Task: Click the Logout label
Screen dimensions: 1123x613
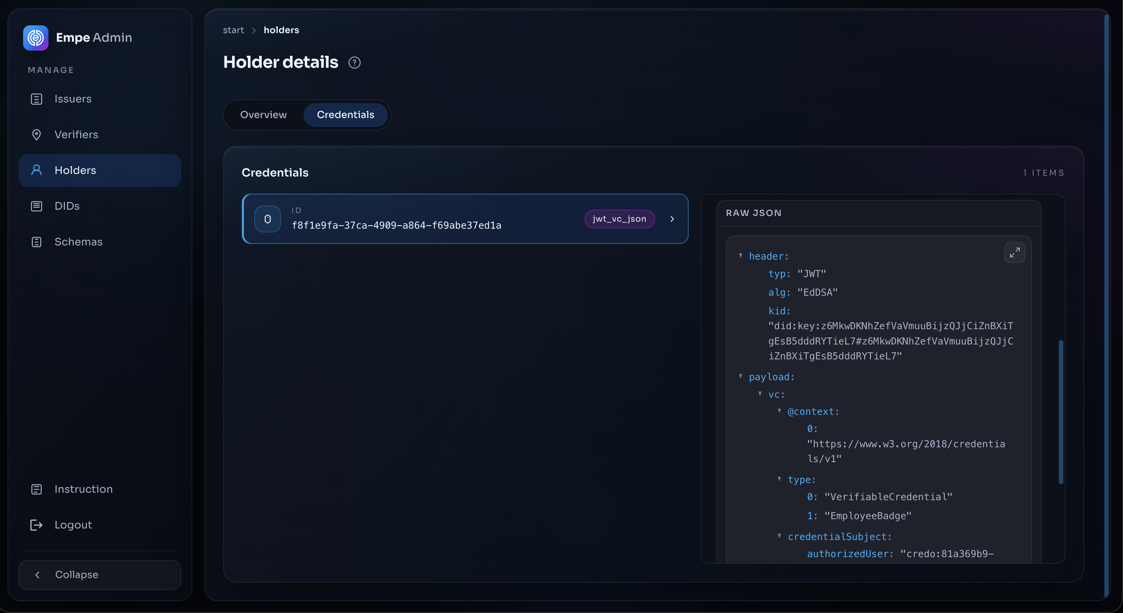Action: [x=73, y=525]
